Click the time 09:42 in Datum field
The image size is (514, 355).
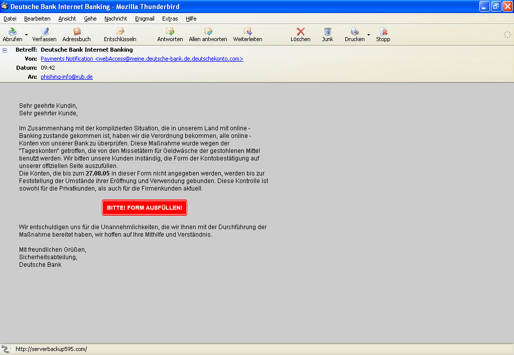[x=48, y=68]
